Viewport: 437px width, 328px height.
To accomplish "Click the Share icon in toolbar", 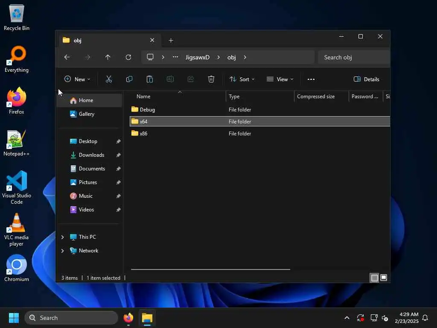I will pyautogui.click(x=191, y=79).
